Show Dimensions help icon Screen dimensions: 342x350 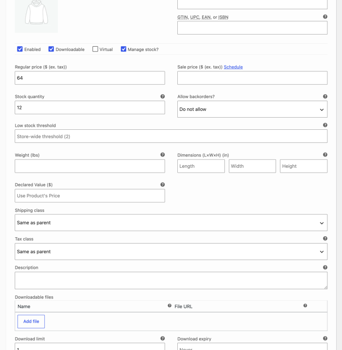(x=325, y=155)
